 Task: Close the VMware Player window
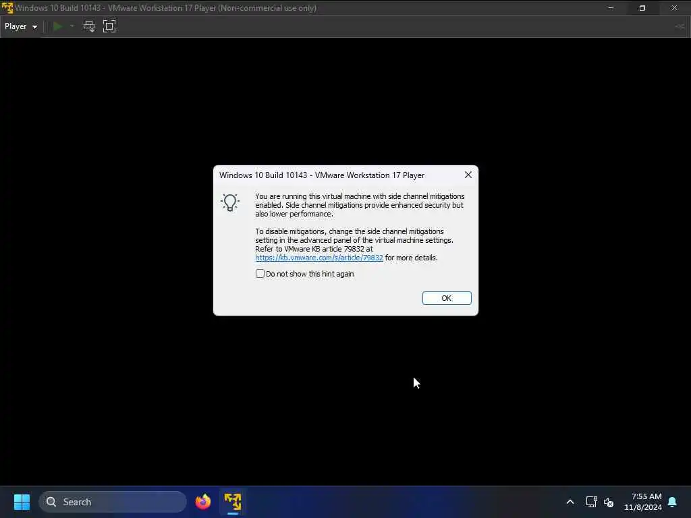tap(674, 7)
